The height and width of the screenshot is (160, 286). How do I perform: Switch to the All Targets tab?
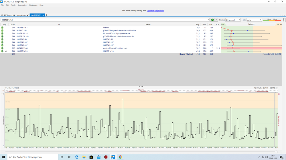[x=8, y=15]
